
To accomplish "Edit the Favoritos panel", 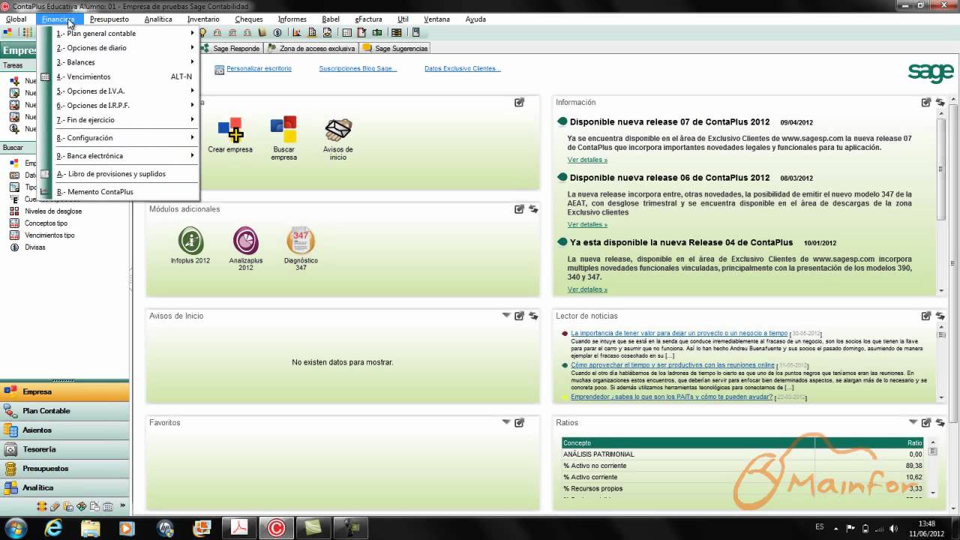I will [519, 422].
